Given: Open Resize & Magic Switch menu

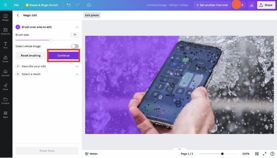Looking at the screenshot, I should (x=42, y=5).
